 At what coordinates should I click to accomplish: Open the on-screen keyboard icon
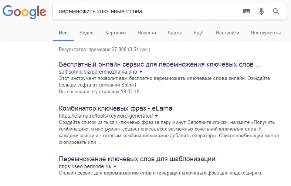[247, 11]
